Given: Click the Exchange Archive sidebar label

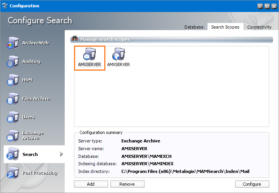Looking at the screenshot, I should pyautogui.click(x=33, y=135).
